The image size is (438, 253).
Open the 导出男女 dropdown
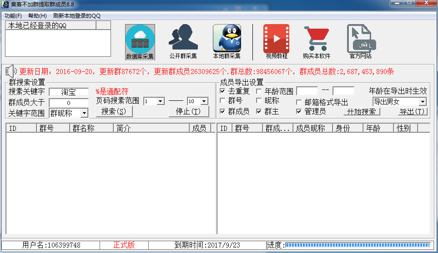click(422, 102)
